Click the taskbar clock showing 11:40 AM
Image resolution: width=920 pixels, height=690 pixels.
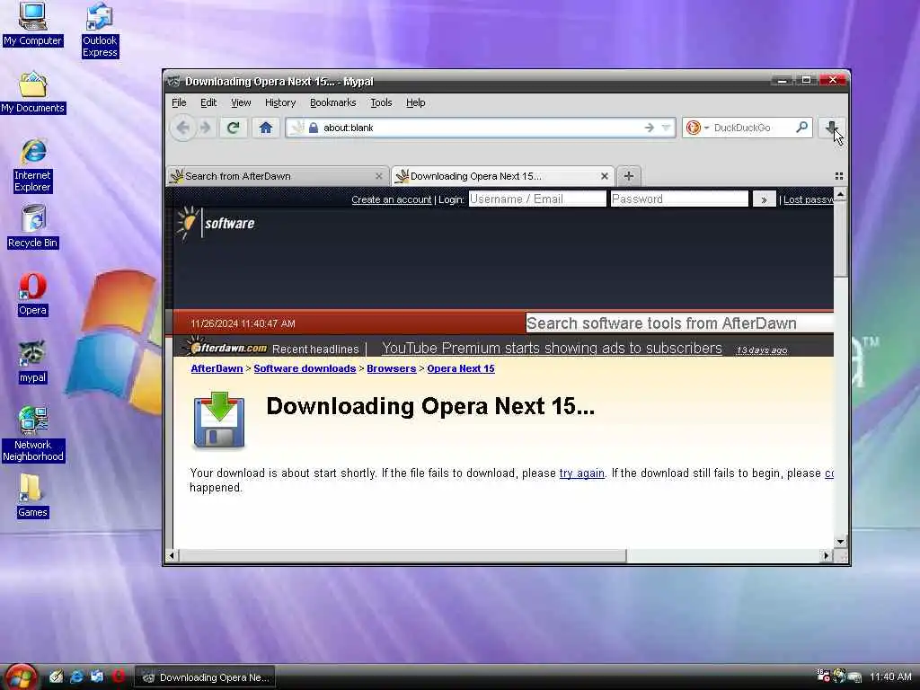point(890,677)
